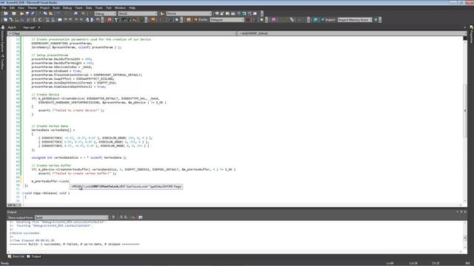The width and height of the screenshot is (474, 266).
Task: Open the Hotspots analysis type dropdown
Action: click(227, 20)
